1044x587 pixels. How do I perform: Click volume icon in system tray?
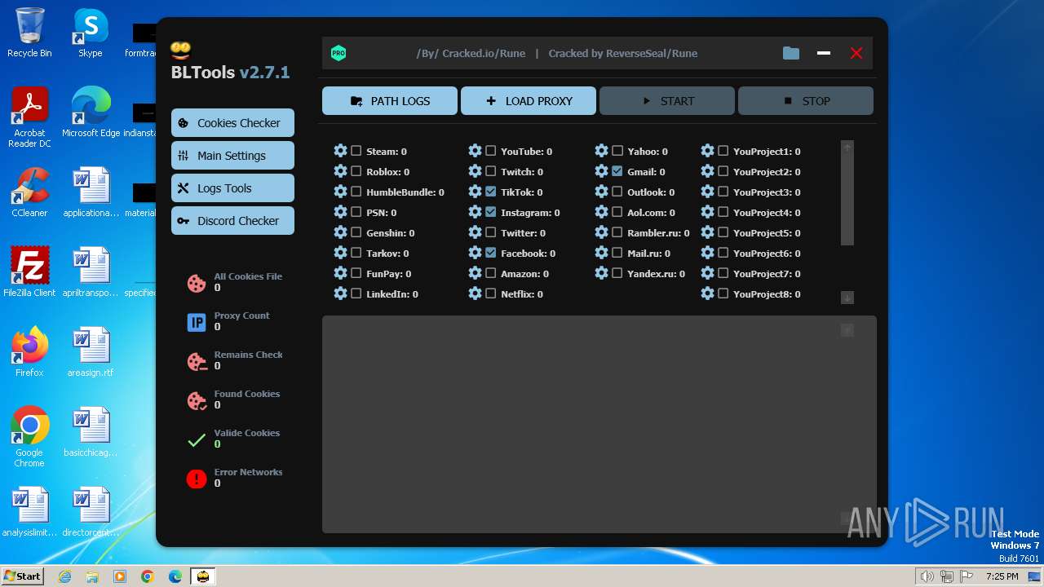tap(927, 576)
